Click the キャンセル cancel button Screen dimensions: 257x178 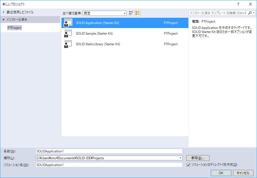click(243, 173)
